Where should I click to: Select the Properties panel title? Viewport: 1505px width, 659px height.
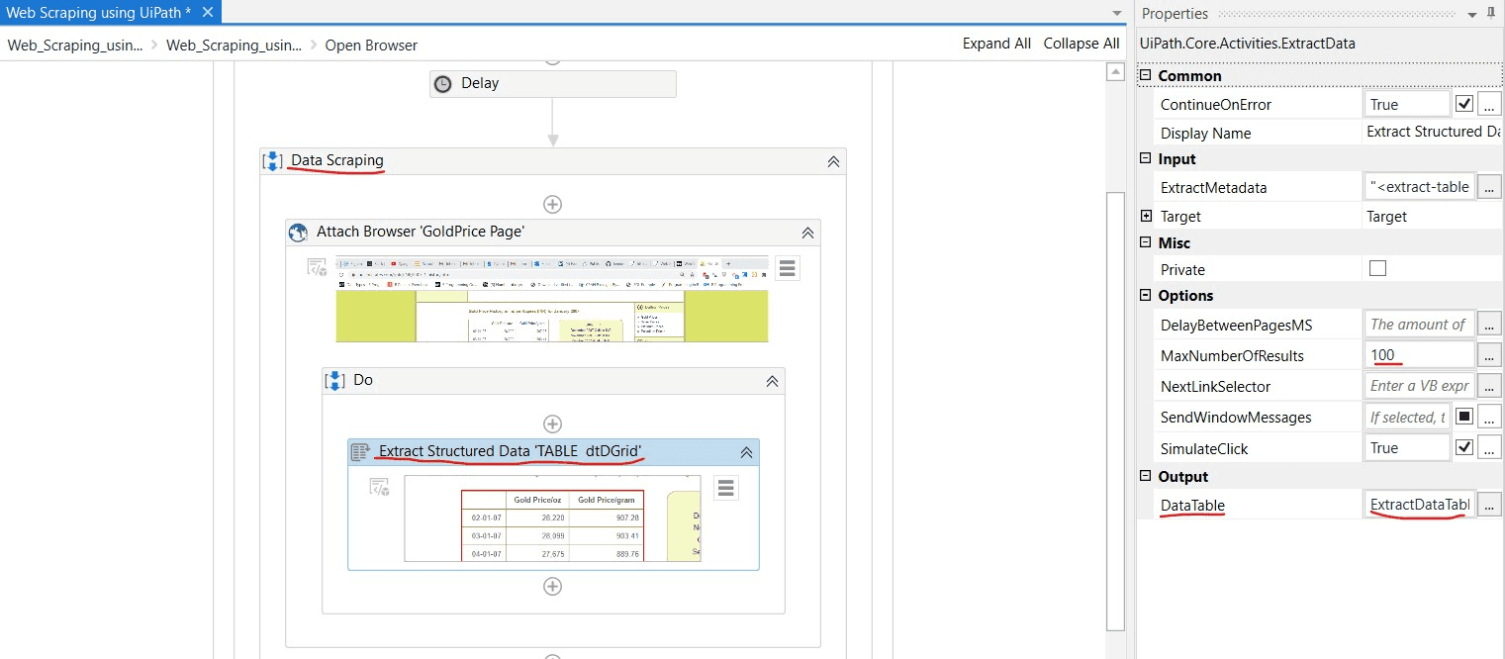point(1175,14)
